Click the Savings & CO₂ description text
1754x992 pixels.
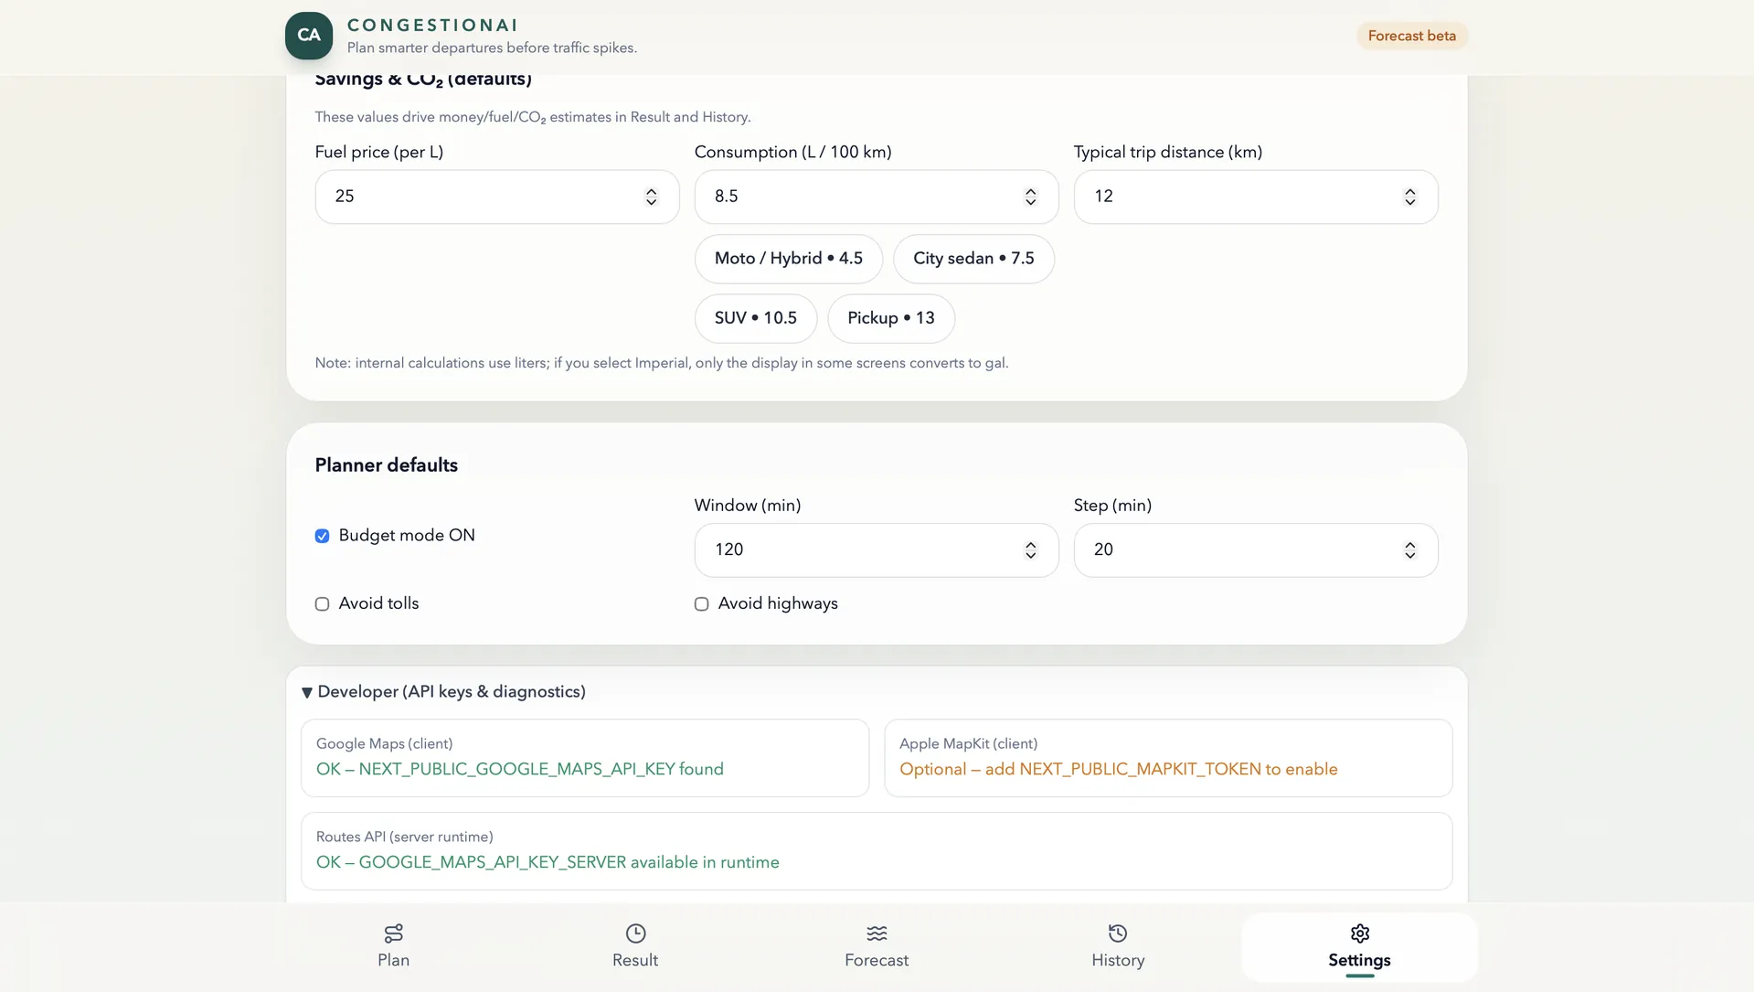tap(533, 117)
